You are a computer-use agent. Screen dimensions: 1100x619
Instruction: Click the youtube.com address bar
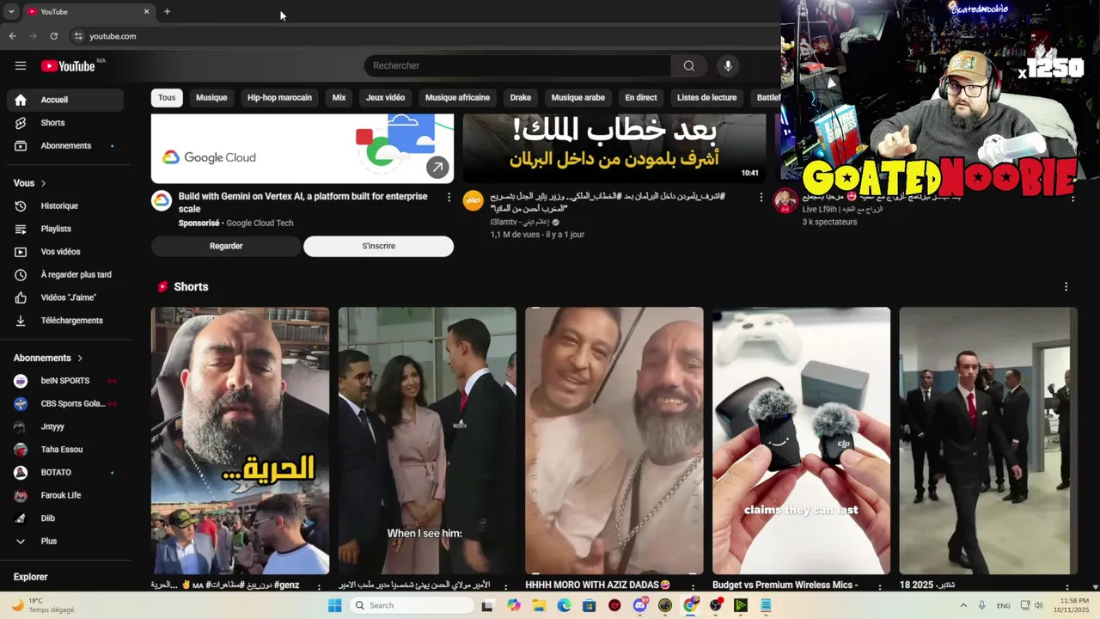click(x=421, y=36)
